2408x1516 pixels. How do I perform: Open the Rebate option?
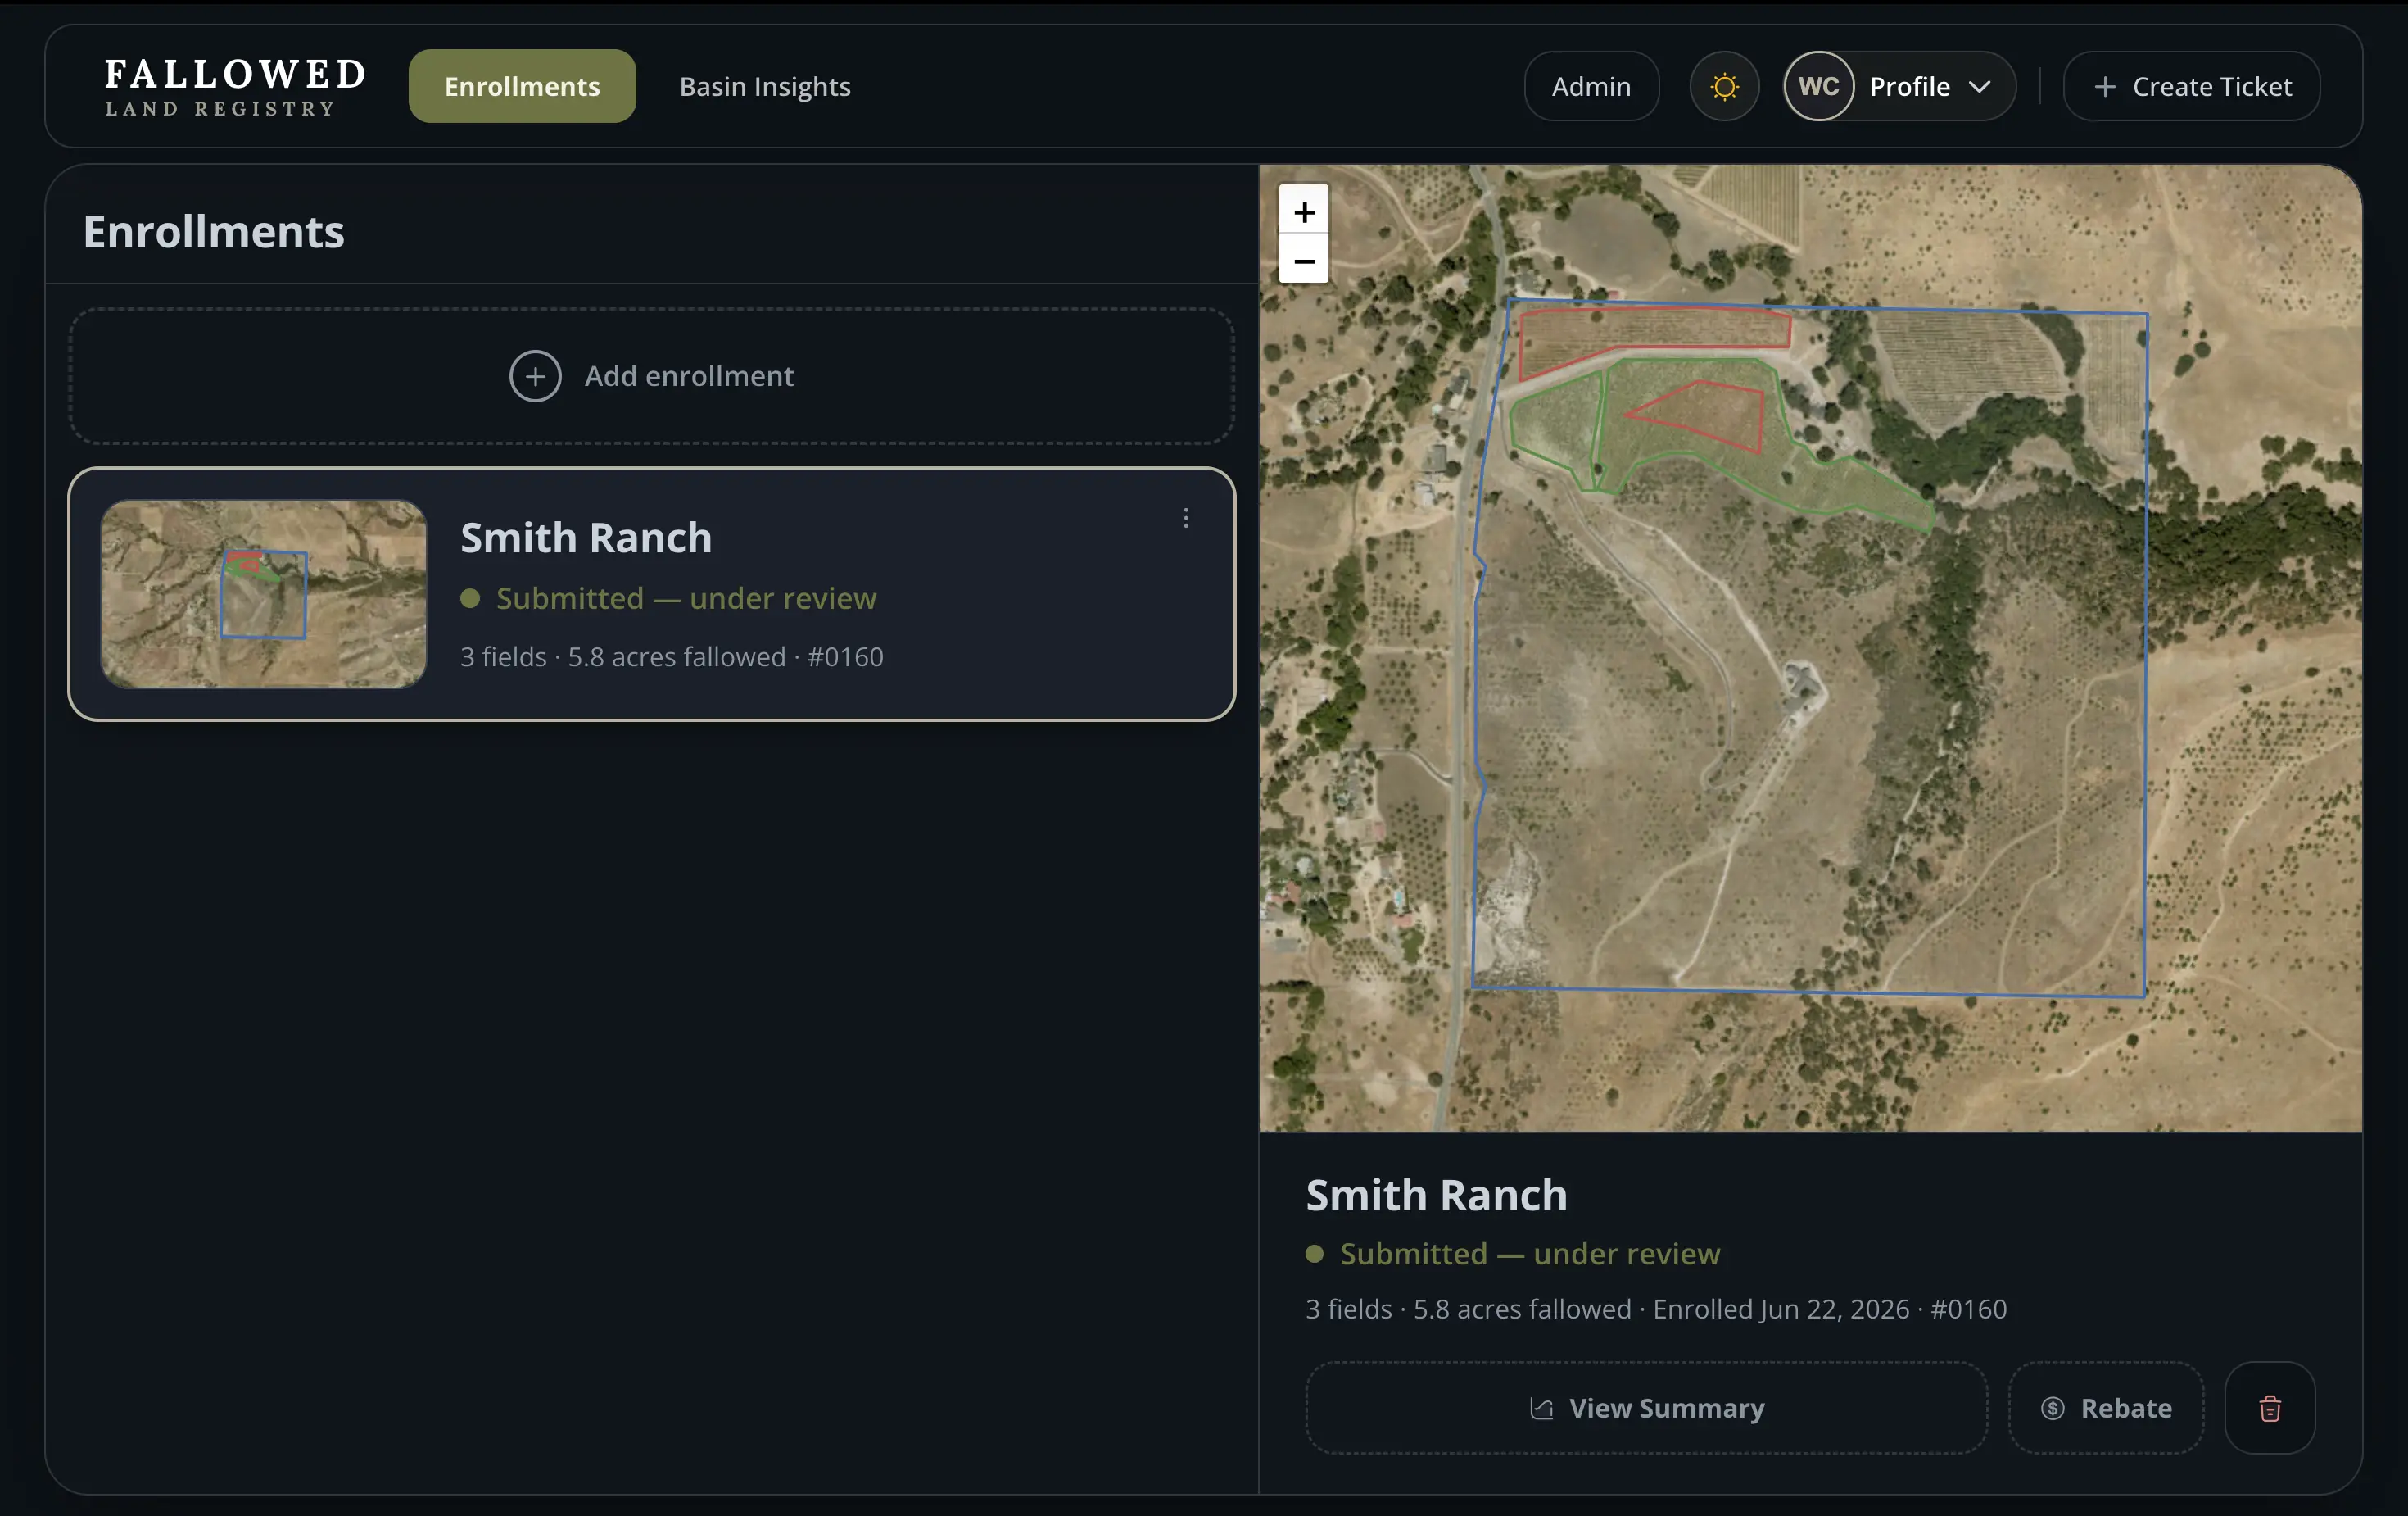click(2106, 1408)
